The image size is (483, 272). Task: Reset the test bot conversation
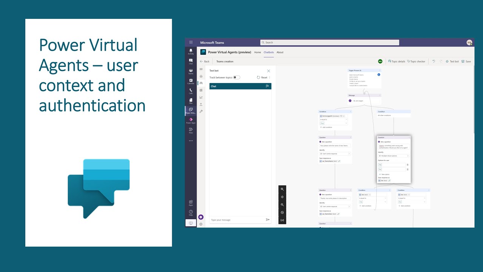tap(262, 77)
